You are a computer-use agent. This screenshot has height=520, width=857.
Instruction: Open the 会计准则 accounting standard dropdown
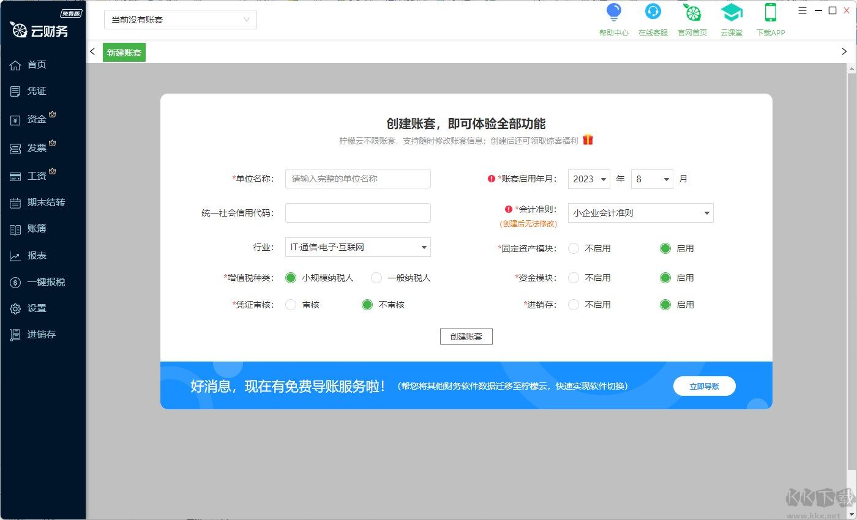pyautogui.click(x=640, y=213)
